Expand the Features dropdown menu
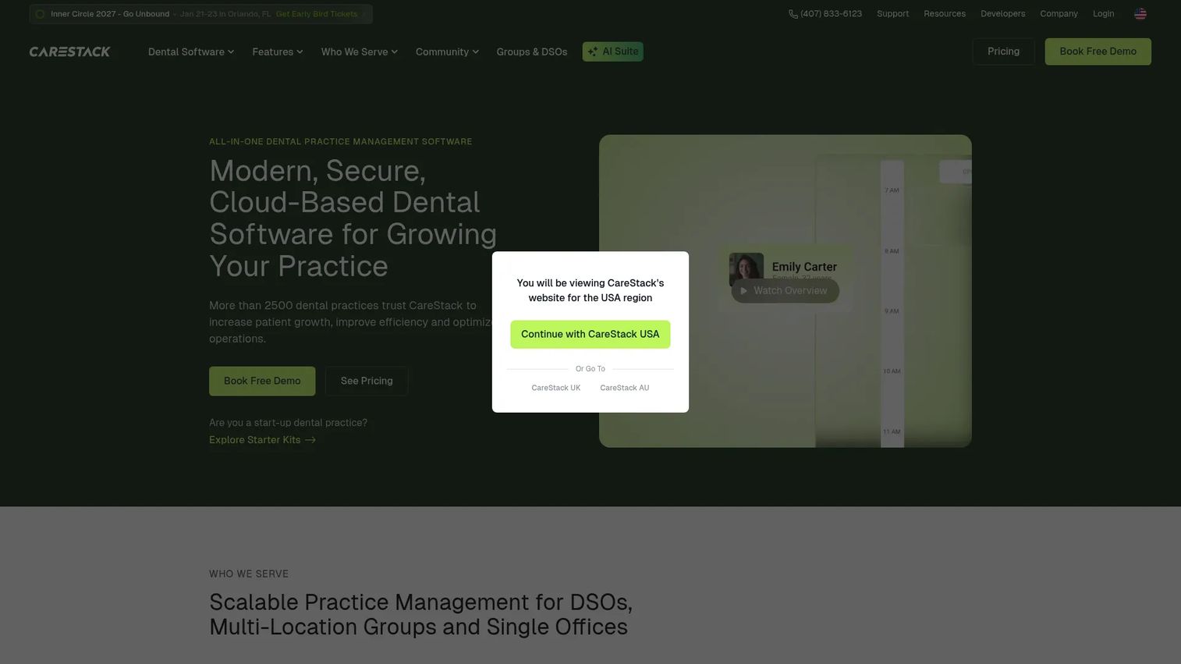Screen dimensions: 1181x664 pos(278,51)
